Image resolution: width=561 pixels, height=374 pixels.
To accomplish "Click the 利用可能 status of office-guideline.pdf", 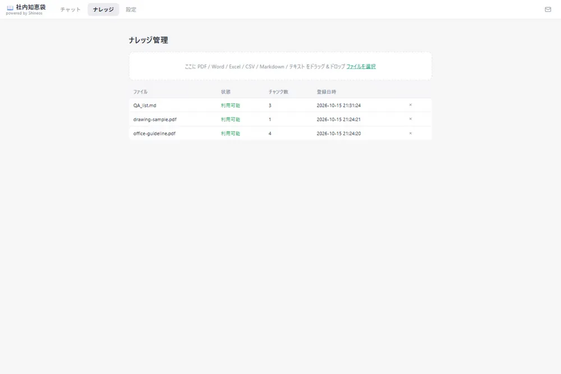I will tap(231, 133).
